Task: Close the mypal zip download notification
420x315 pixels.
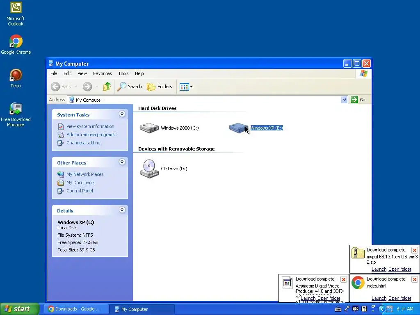Action: [x=415, y=250]
